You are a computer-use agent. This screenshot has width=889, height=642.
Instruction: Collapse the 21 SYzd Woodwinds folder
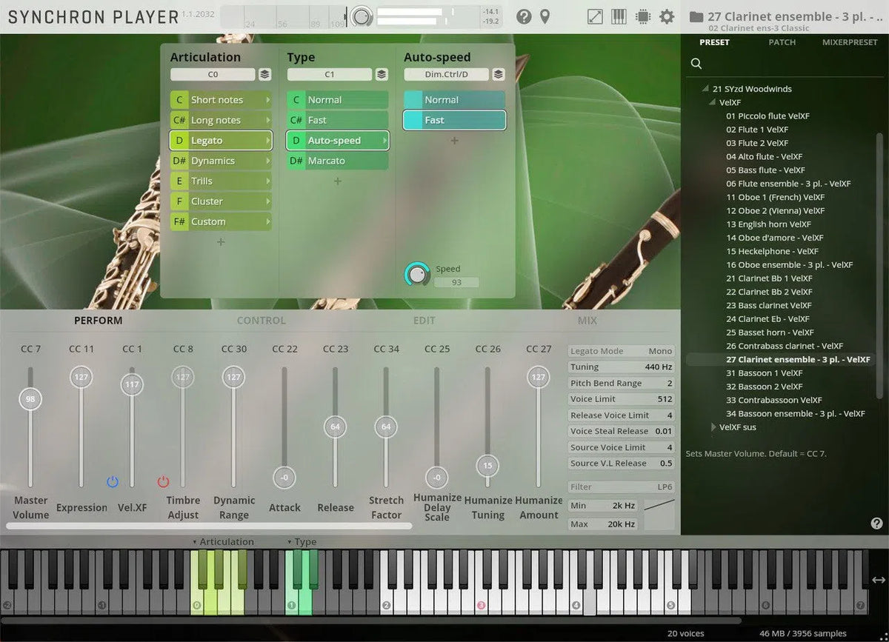pyautogui.click(x=706, y=89)
